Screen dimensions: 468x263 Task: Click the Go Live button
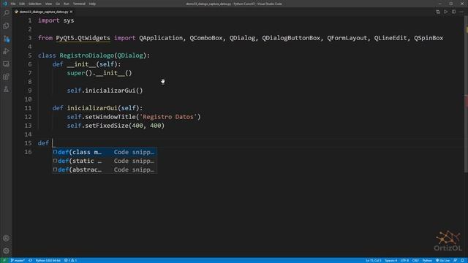[x=442, y=260]
